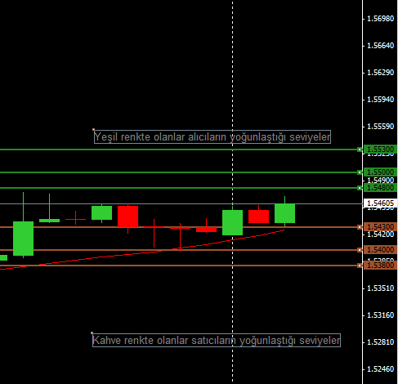This screenshot has width=398, height=384.
Task: Click the 1.54300 brown price tag
Action: 380,226
